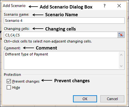129x107 pixels.
Task: Confirm the scenario with OK
Action: tap(85, 99)
